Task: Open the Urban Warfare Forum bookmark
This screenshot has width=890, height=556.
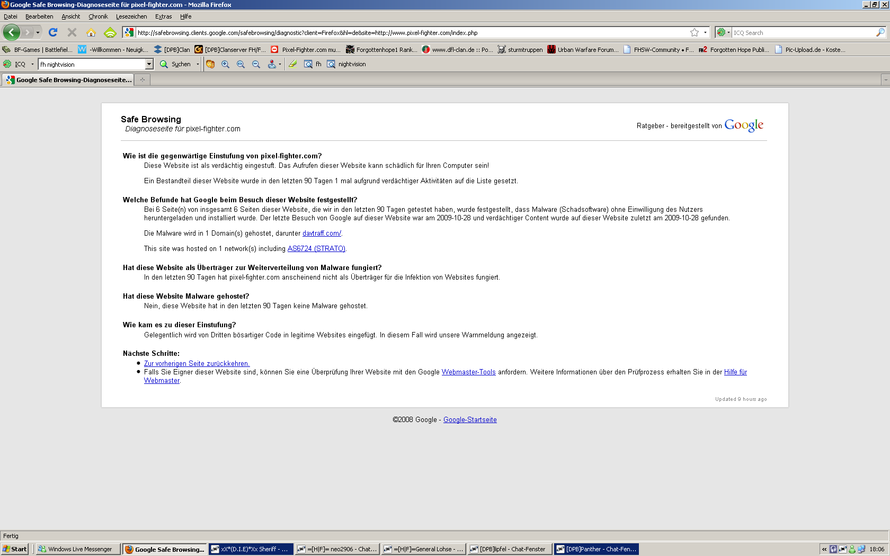Action: point(583,49)
